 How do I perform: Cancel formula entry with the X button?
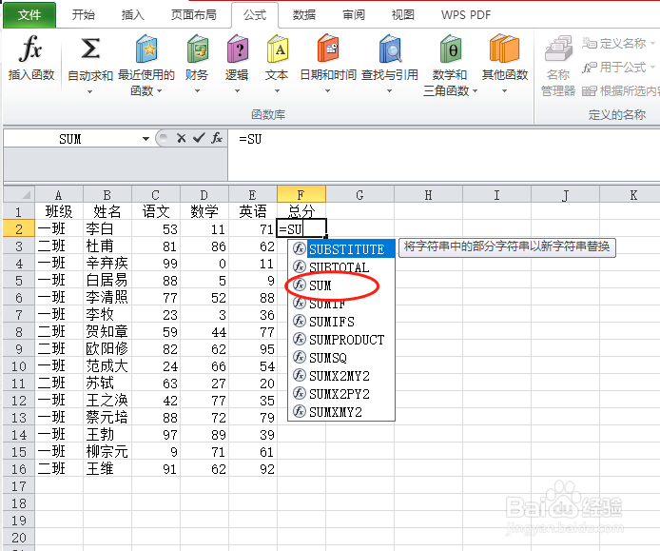(x=182, y=138)
